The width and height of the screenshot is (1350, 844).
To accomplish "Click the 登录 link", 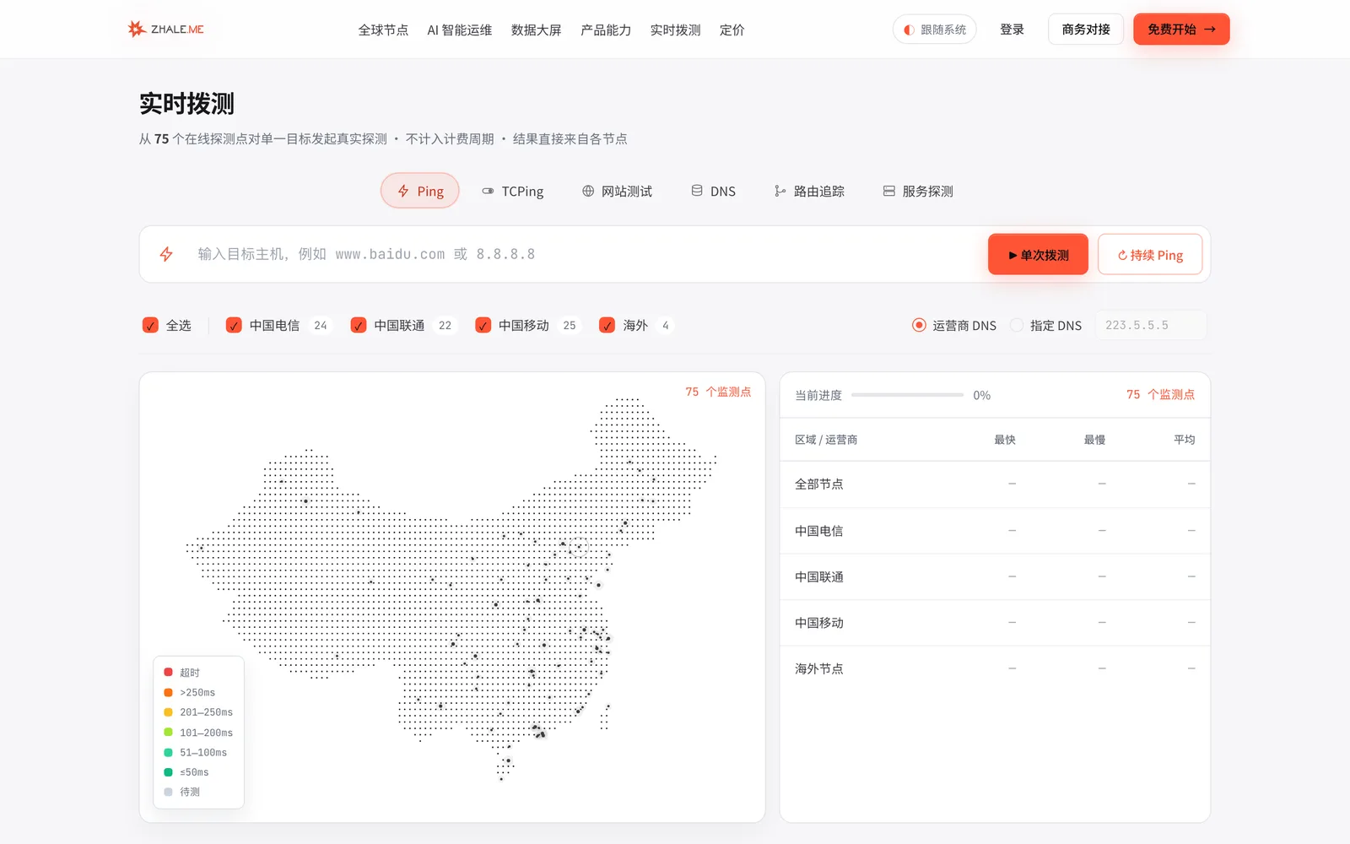I will click(1012, 30).
